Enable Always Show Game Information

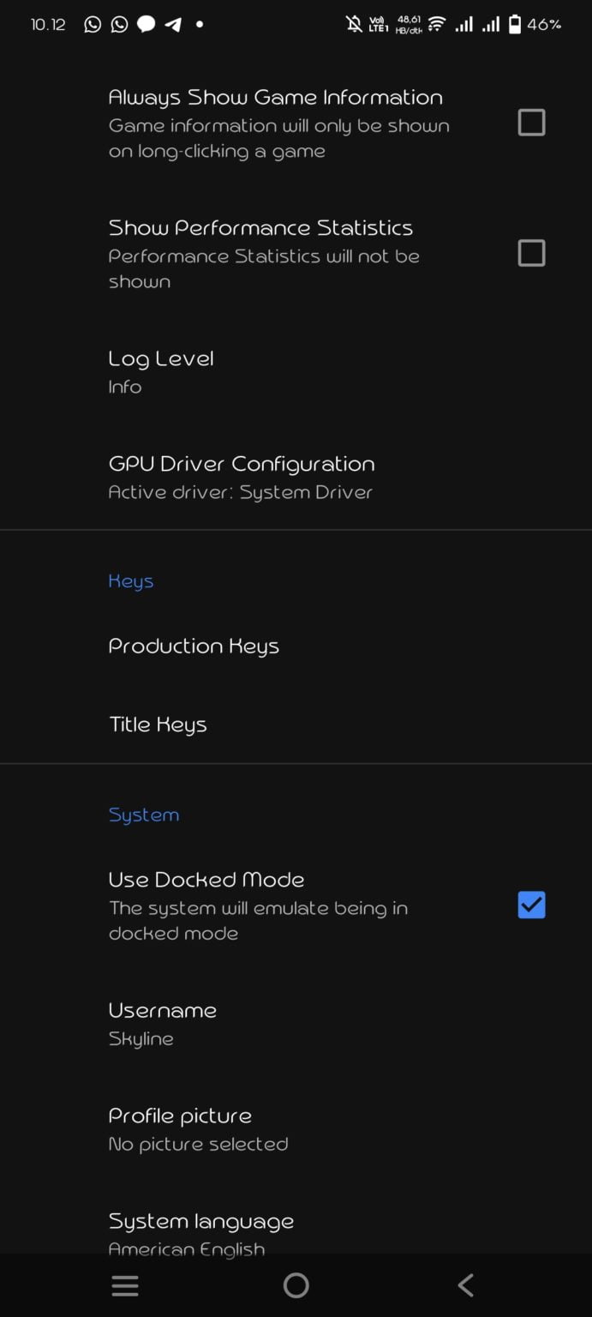click(530, 122)
